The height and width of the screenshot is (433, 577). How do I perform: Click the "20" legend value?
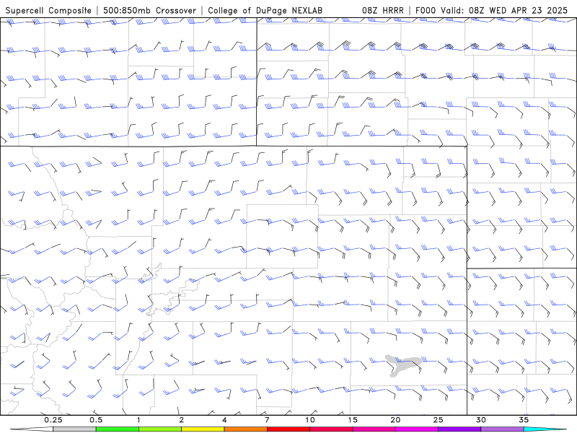[x=395, y=420]
